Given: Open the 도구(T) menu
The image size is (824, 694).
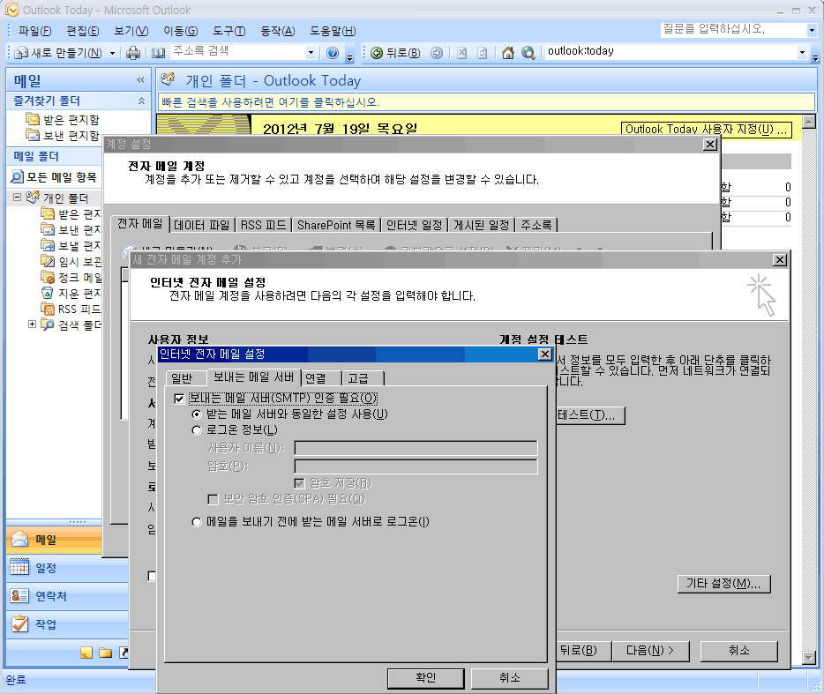Looking at the screenshot, I should 229,31.
